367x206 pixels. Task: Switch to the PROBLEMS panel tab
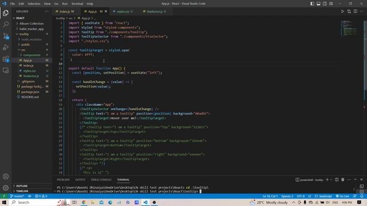point(63,180)
